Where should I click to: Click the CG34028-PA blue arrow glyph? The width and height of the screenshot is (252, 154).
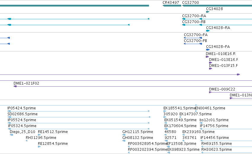[x=208, y=50]
